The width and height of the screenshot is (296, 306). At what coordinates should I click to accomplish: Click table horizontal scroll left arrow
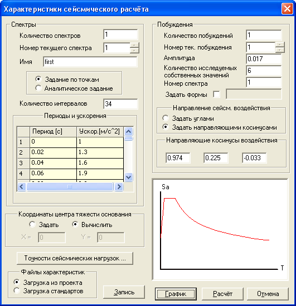coord(22,186)
